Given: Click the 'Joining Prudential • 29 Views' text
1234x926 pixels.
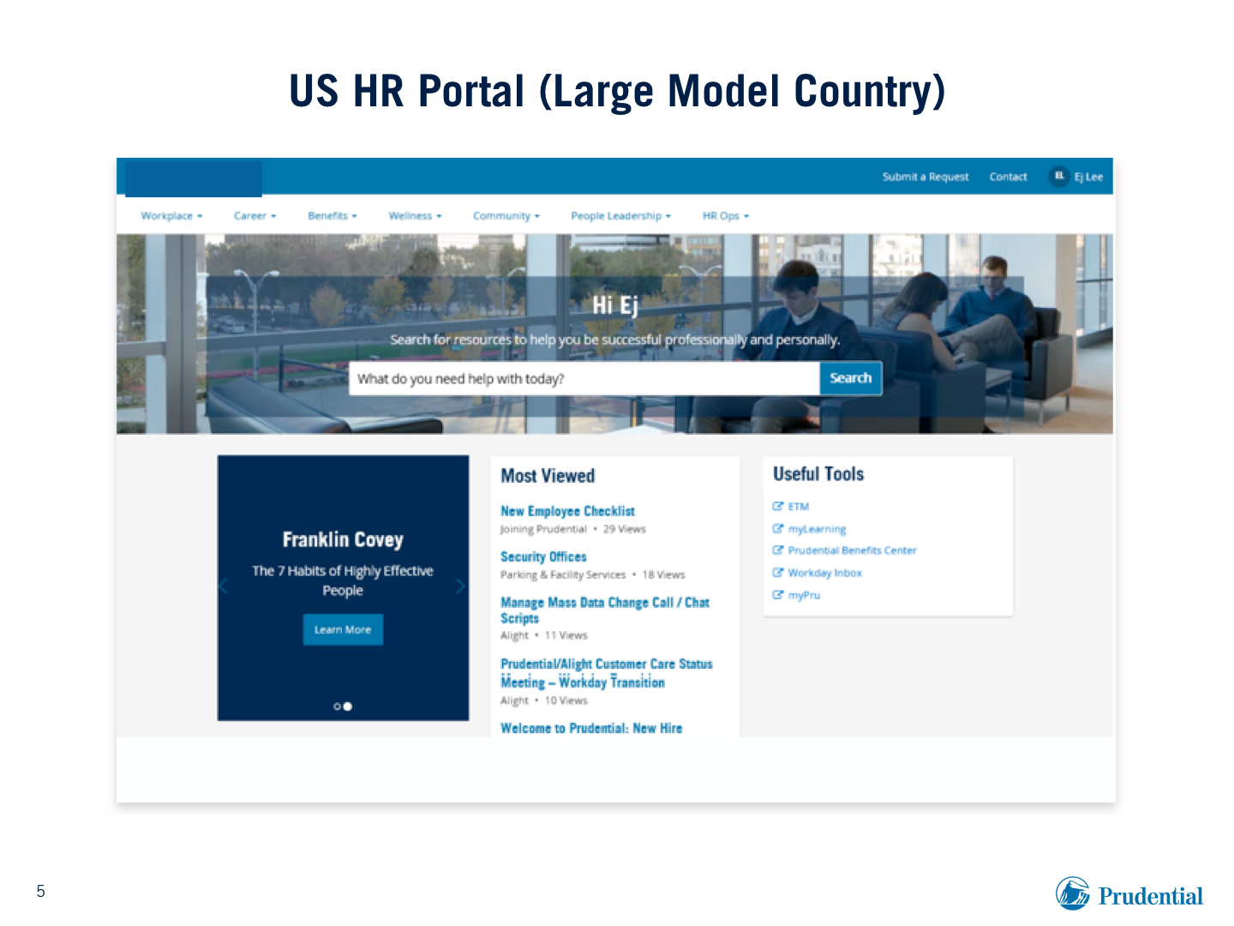Looking at the screenshot, I should [x=573, y=529].
